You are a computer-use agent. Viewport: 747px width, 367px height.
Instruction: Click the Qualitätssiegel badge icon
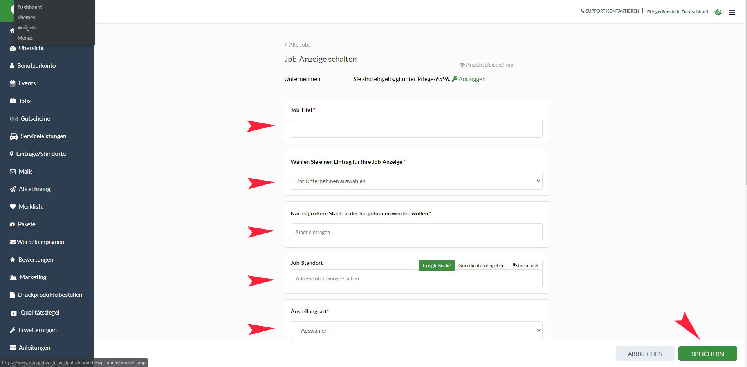pos(14,313)
